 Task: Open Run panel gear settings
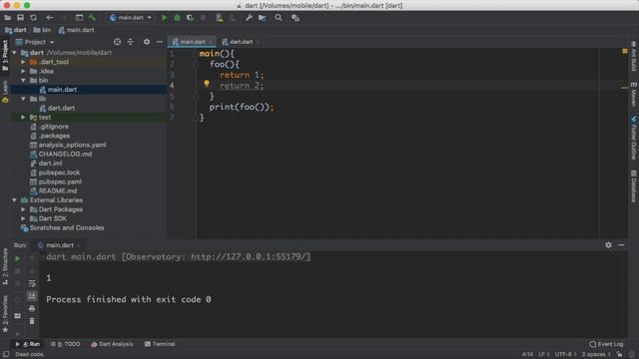[608, 245]
